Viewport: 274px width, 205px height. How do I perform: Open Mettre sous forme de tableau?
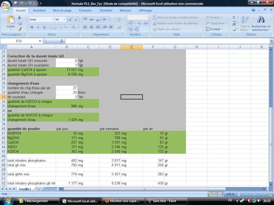pos(176,23)
